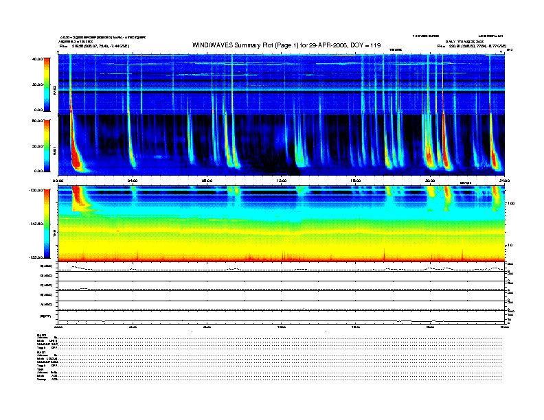Click the 08:00 label under RAD1 spectrogram
544x420 pixels.
tap(207, 180)
